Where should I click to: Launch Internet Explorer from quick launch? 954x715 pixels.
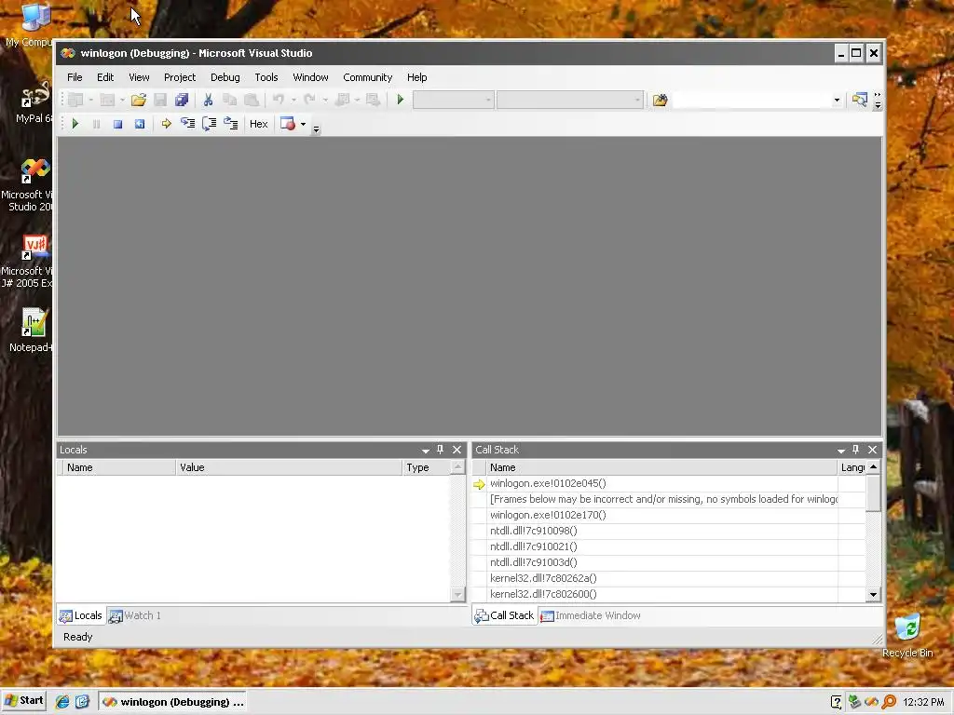[x=62, y=702]
